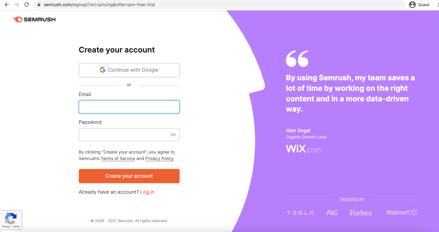Click the P&G logo
Viewport: 439px width, 232px height.
coord(332,213)
